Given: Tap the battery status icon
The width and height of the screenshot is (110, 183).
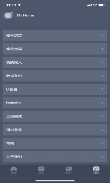Looking at the screenshot, I should pyautogui.click(x=102, y=5).
